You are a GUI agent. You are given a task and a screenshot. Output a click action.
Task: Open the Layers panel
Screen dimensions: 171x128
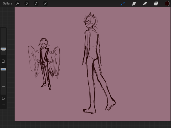point(156,3)
